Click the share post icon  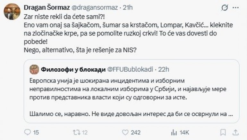pyautogui.click(x=235, y=132)
